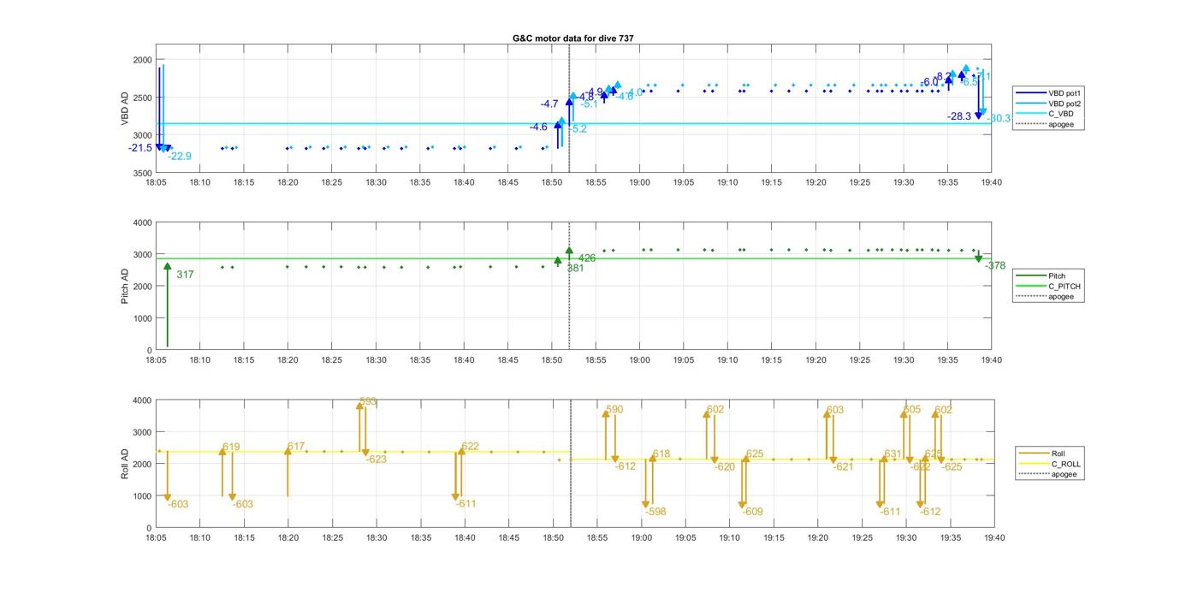Viewport: 1198px width, 593px height.
Task: Click the "590" roll data label
Action: (x=614, y=410)
